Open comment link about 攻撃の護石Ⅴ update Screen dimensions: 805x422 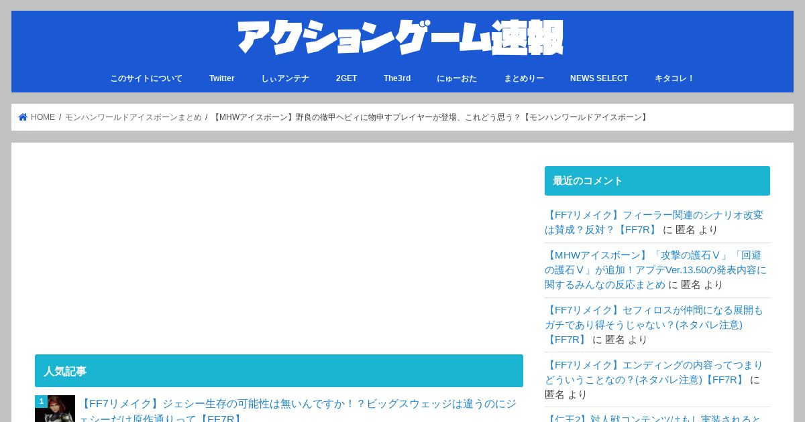click(655, 270)
